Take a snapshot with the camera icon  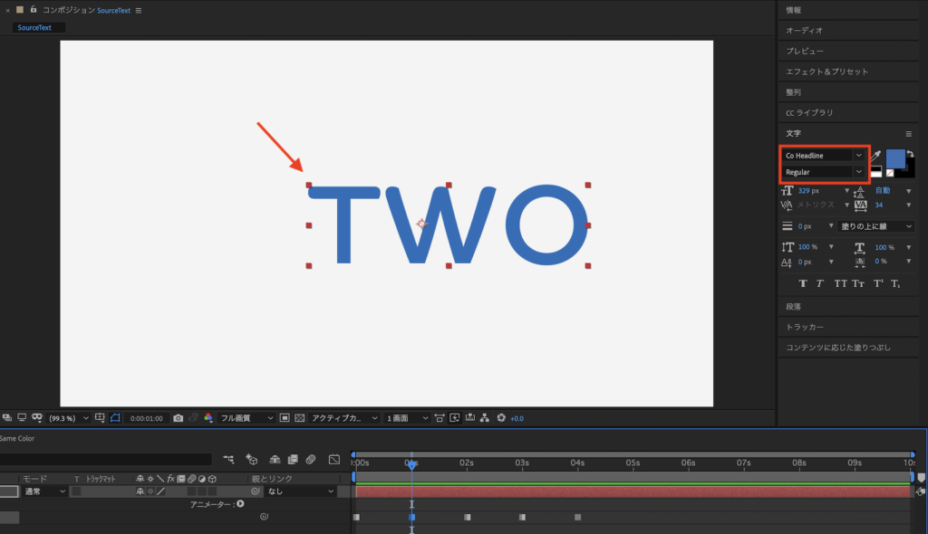[179, 418]
